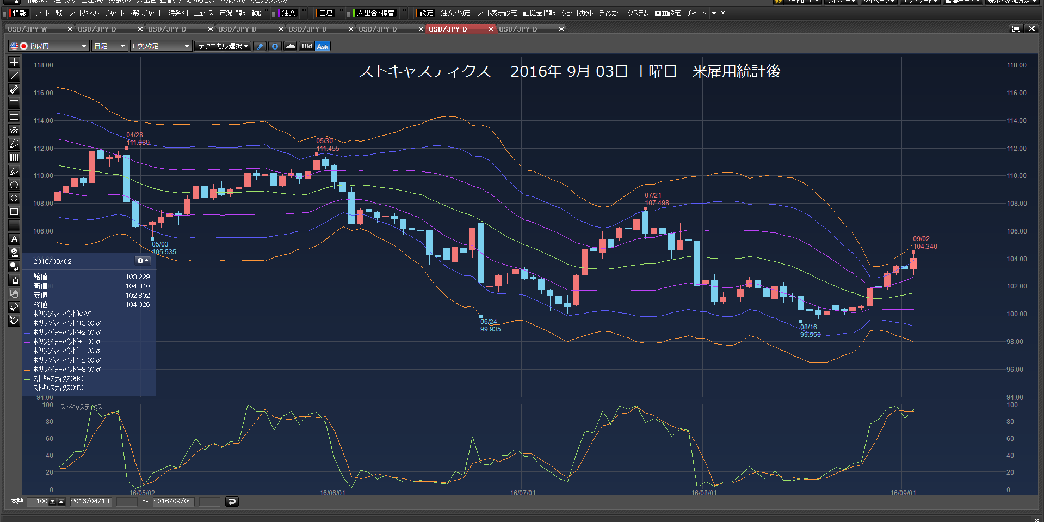Click the maximize chart panel icon
This screenshot has height=522, width=1044.
(1016, 29)
